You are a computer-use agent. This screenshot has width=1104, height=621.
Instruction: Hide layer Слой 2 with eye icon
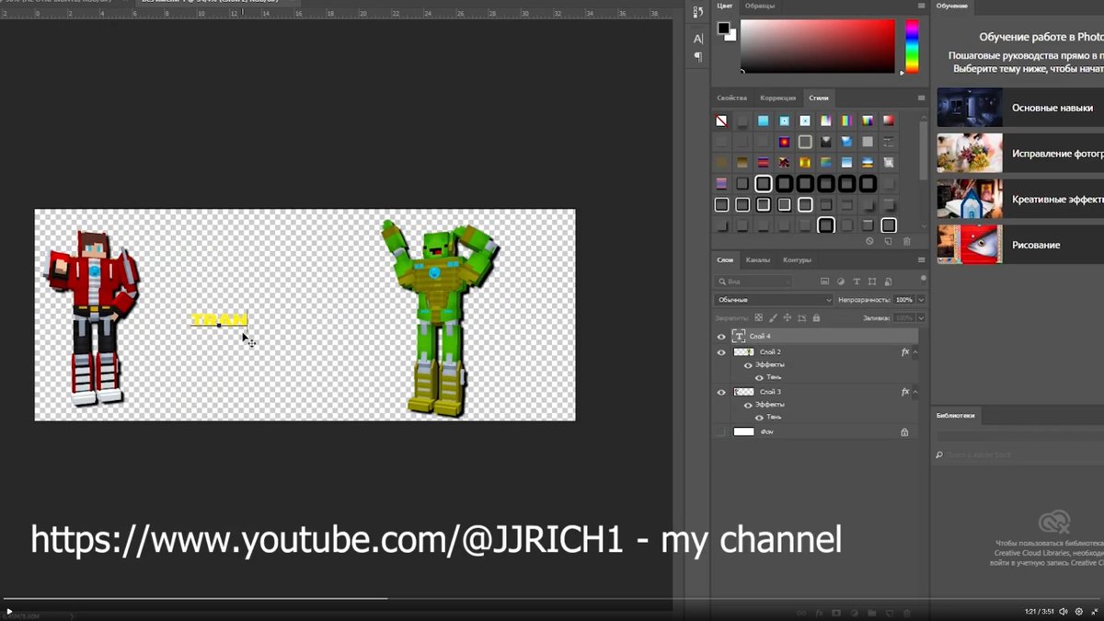coord(721,352)
